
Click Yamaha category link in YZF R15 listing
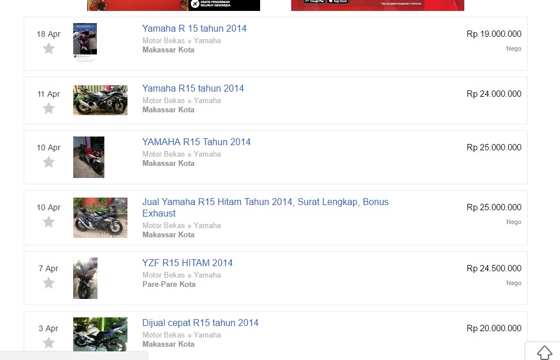tap(207, 275)
